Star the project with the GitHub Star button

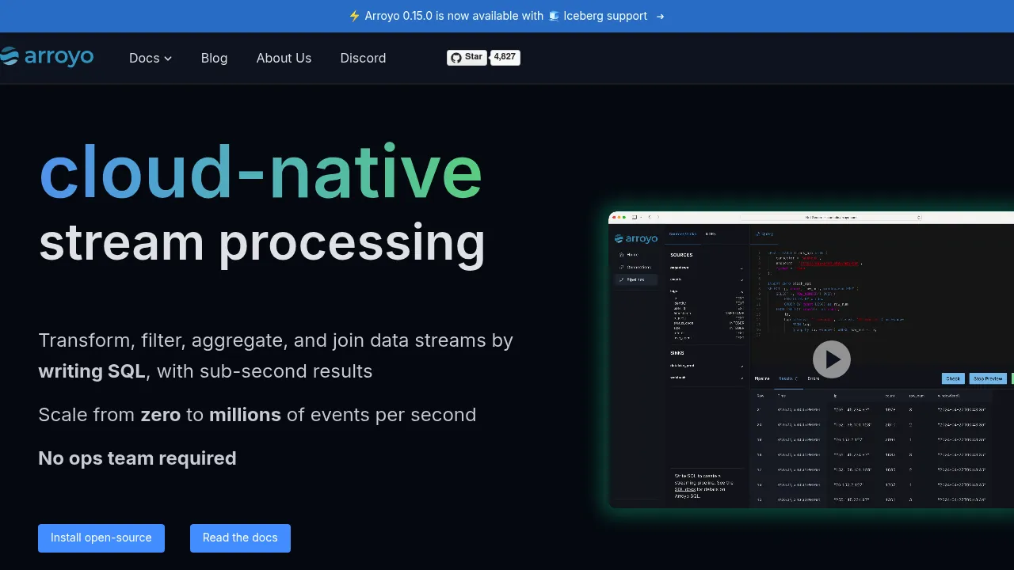coord(467,57)
